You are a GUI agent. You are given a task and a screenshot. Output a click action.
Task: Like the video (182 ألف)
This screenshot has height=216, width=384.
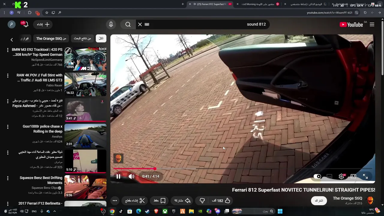(221, 201)
